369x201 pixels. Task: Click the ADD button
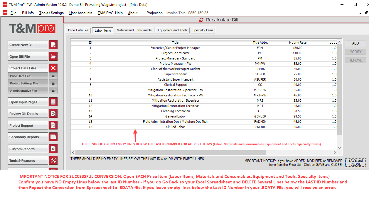pos(355,43)
